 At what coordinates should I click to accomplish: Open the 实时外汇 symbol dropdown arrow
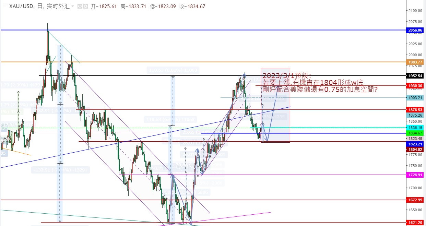(73, 7)
